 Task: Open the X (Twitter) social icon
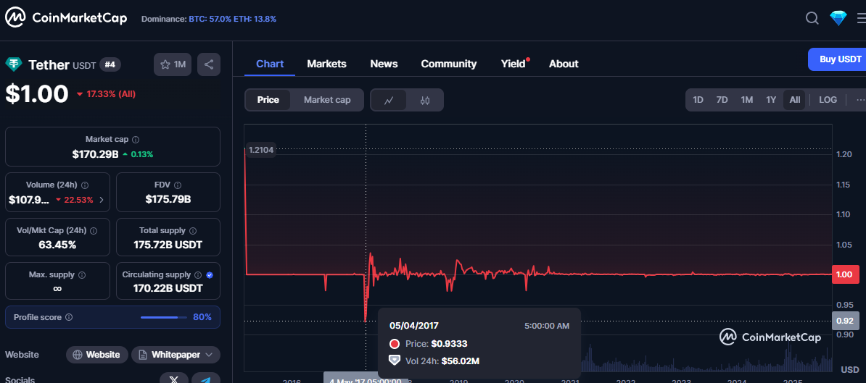coord(174,378)
